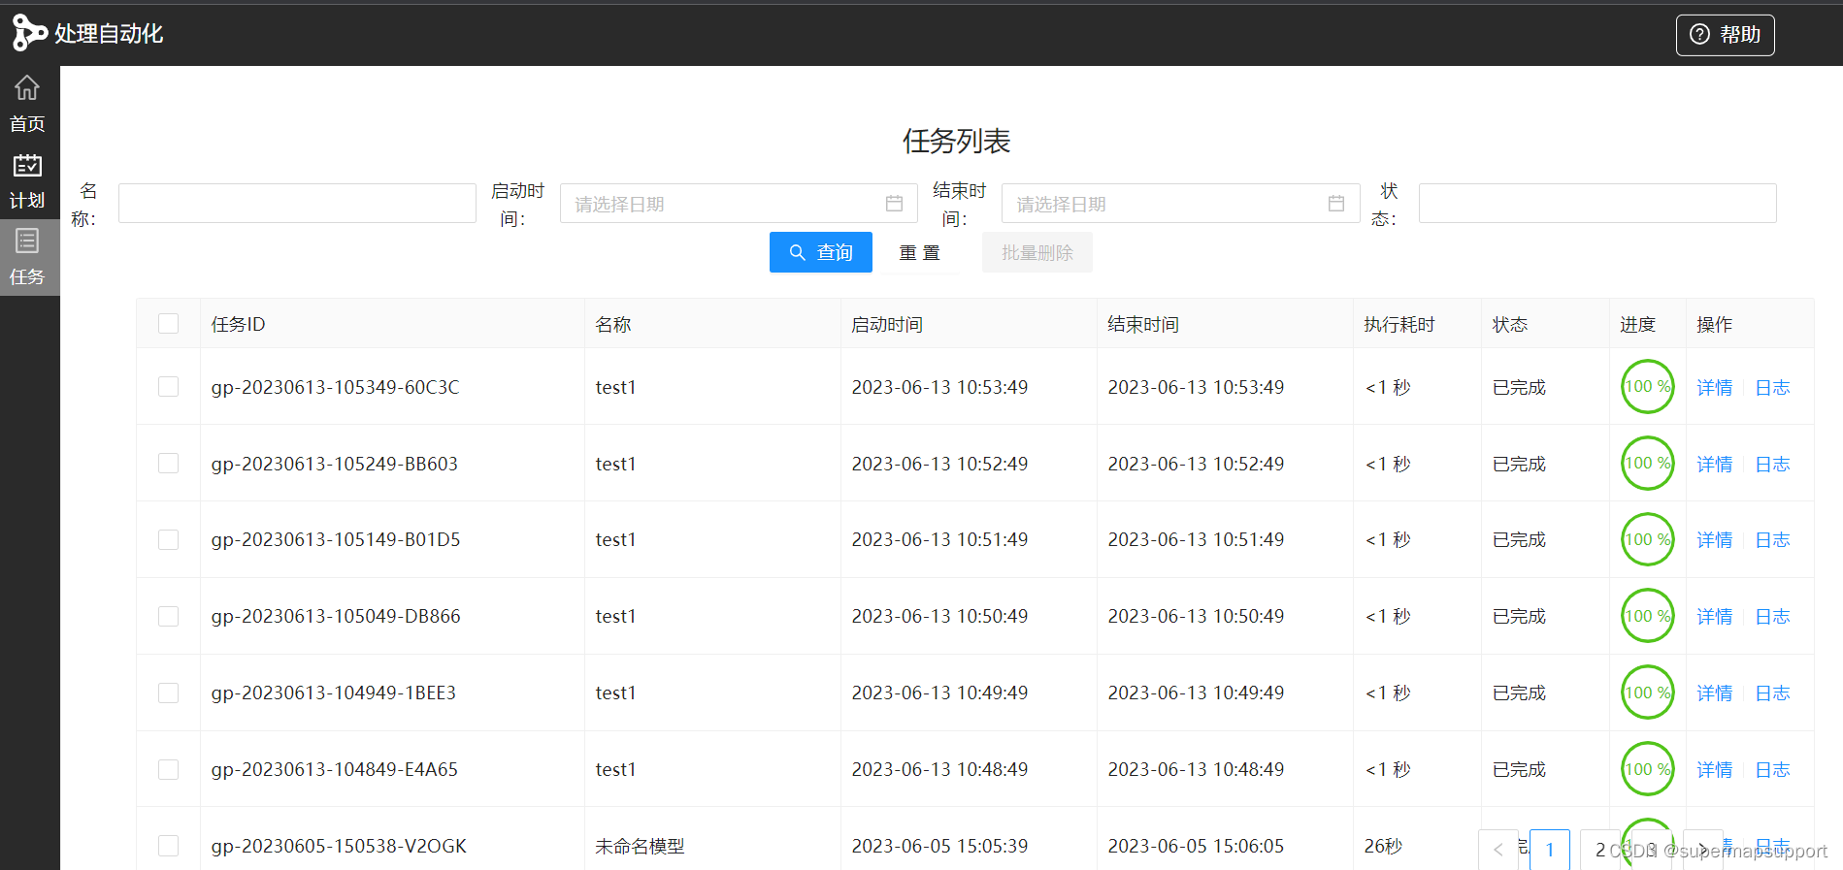Click 100% progress circle of gp-20230613-105349-60C3C
This screenshot has width=1843, height=870.
(x=1648, y=386)
